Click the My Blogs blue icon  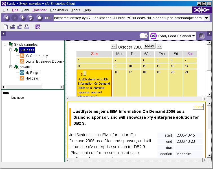tap(22, 73)
